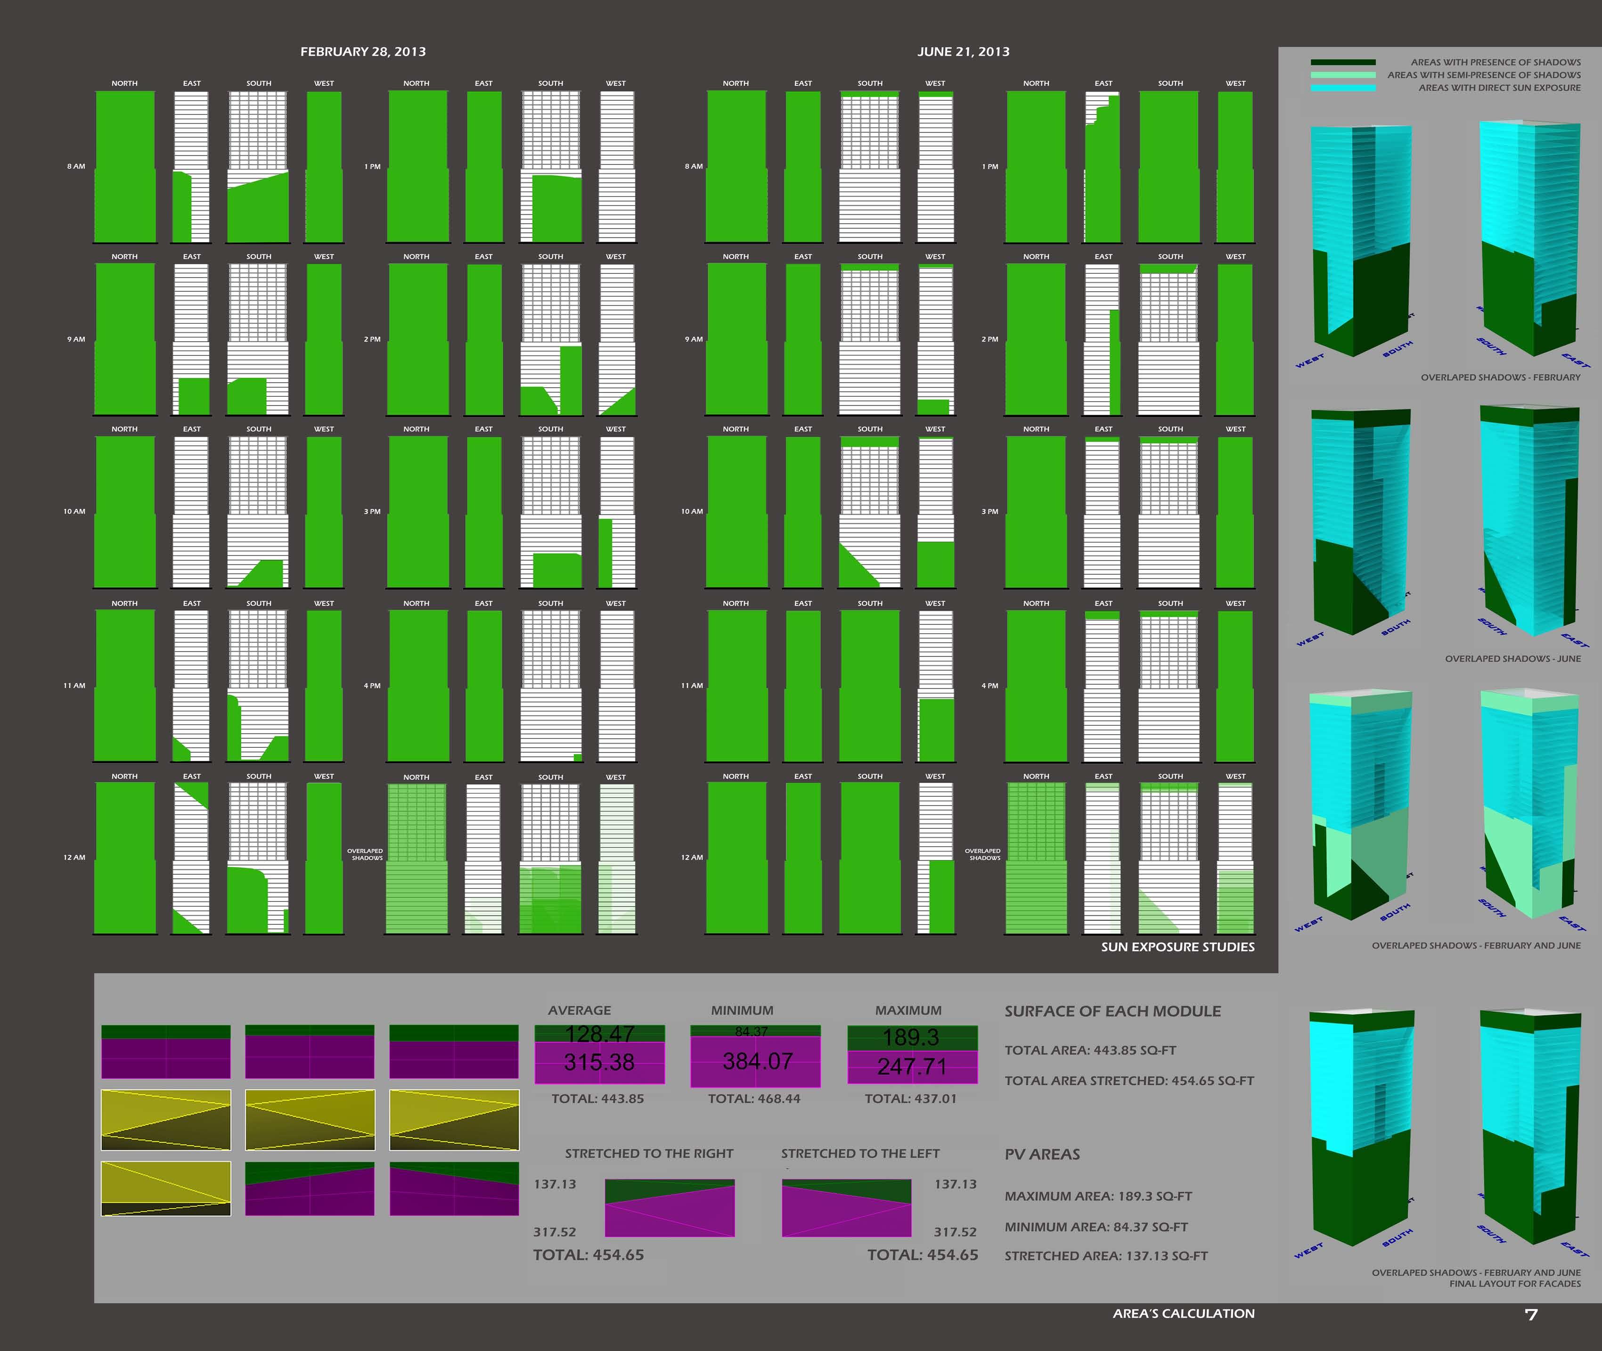
Task: Click the Stretched to the Right diagram
Action: click(669, 1208)
